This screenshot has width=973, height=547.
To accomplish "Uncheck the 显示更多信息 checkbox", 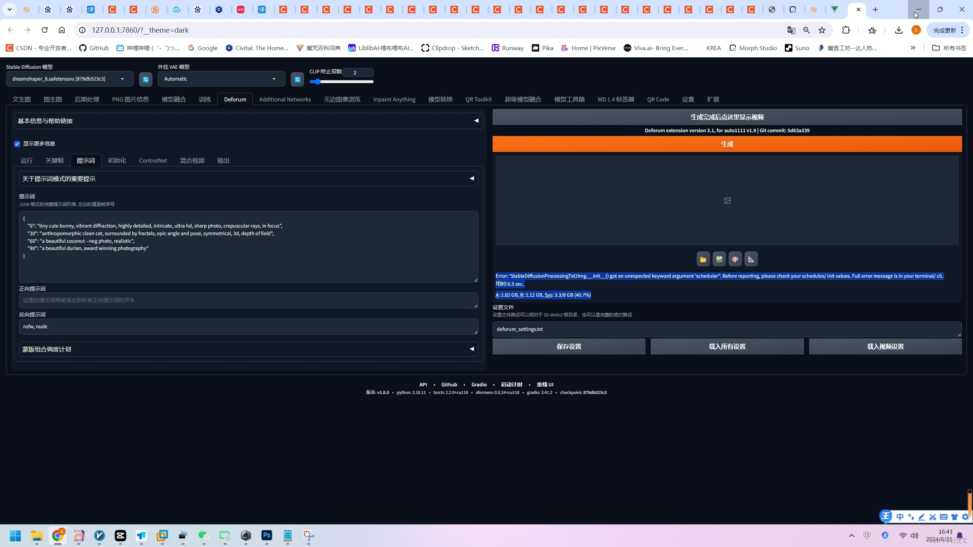I will click(x=17, y=144).
